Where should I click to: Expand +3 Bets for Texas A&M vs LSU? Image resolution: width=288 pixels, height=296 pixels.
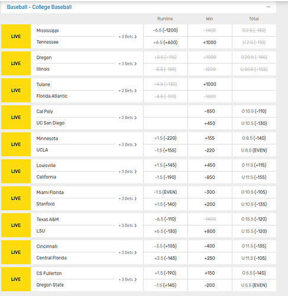[128, 226]
